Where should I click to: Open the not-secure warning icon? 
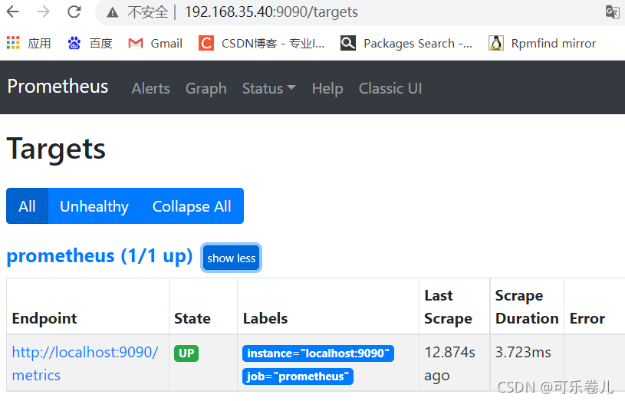tap(113, 13)
